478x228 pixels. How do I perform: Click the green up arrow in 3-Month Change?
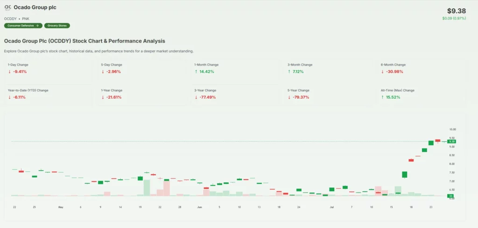[x=289, y=72]
